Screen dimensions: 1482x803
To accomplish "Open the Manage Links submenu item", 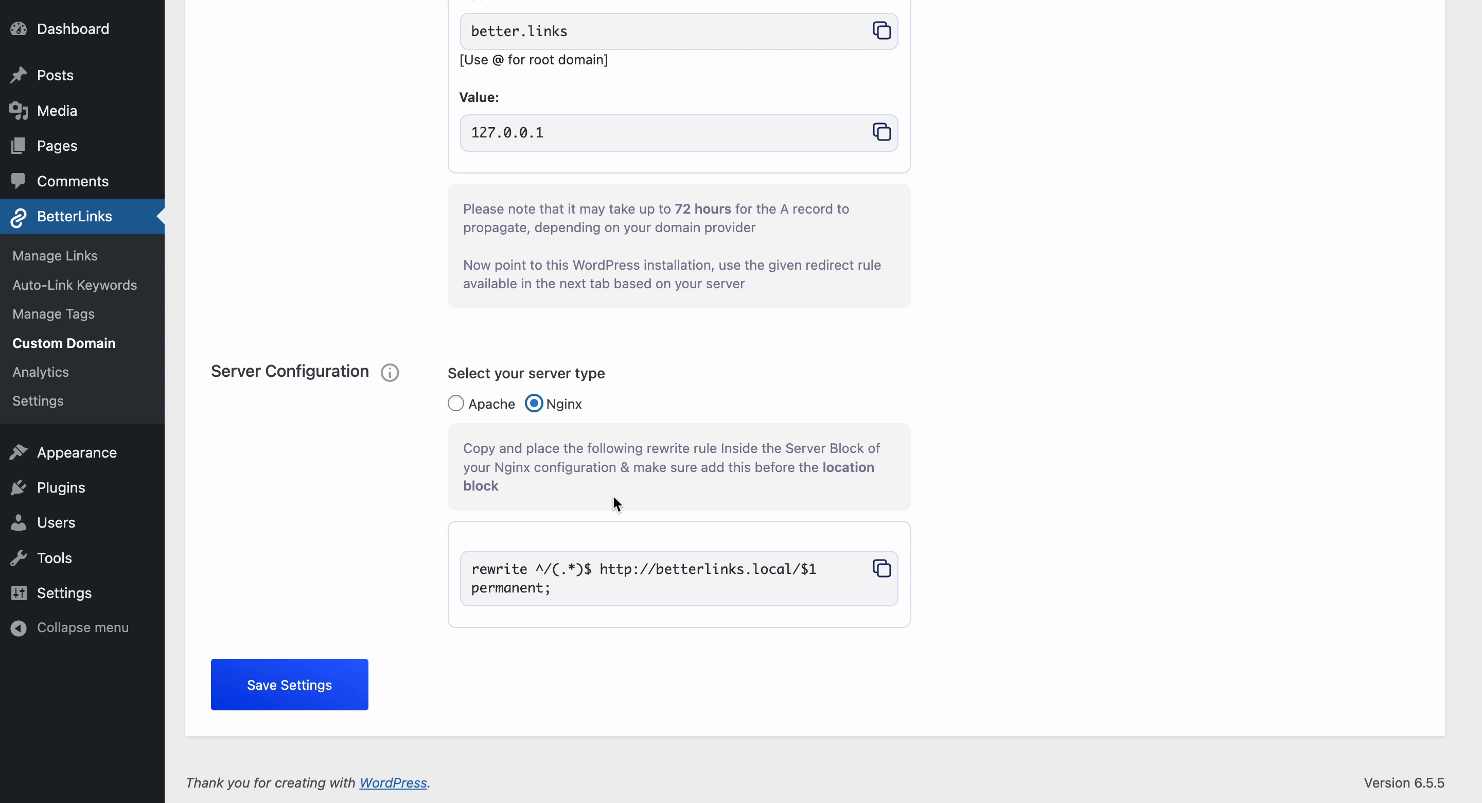I will 55,256.
